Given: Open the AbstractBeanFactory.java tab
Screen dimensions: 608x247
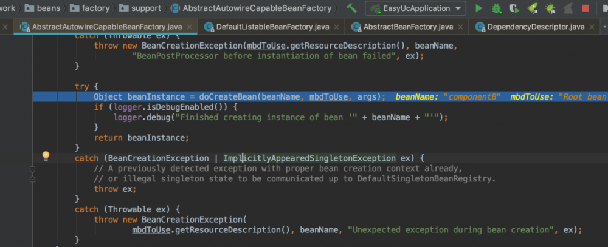Looking at the screenshot, I should tap(407, 27).
